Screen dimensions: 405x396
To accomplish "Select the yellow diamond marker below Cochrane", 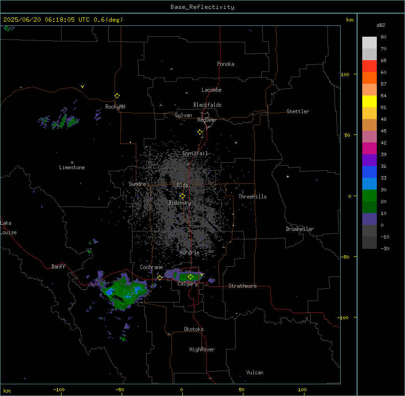I will point(160,277).
